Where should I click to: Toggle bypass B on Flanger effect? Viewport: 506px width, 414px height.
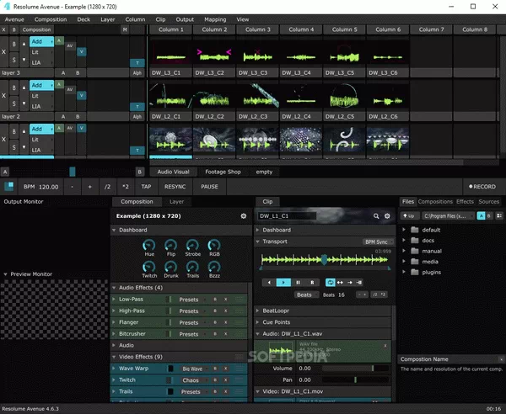tap(215, 322)
